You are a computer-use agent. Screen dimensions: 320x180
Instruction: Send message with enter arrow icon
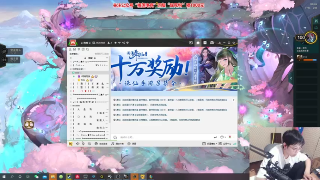point(215,137)
